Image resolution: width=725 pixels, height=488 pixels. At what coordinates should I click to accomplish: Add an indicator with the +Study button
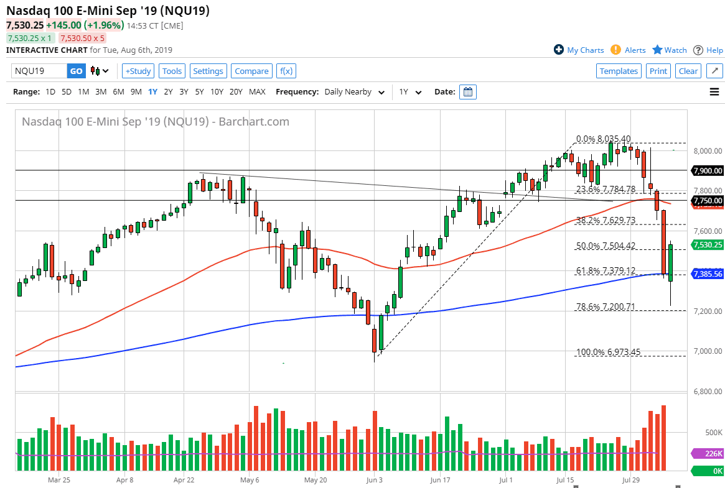pos(138,71)
